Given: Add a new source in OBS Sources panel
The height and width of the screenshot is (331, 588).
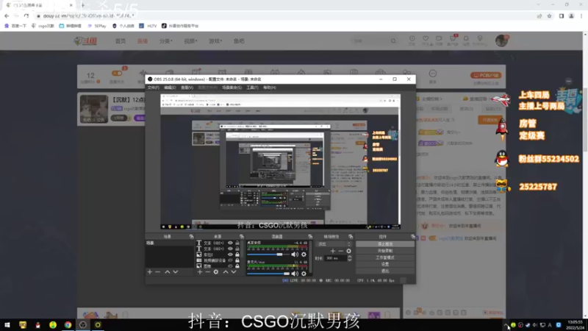Looking at the screenshot, I should [x=199, y=271].
